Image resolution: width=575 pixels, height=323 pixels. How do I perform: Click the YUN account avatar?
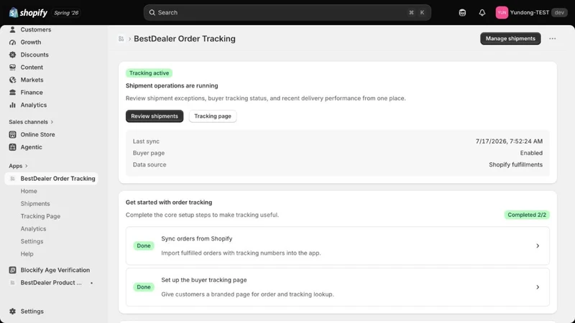502,12
